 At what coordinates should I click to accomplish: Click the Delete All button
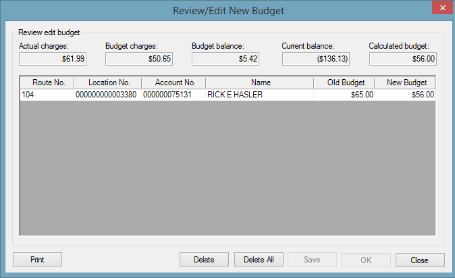coord(259,259)
